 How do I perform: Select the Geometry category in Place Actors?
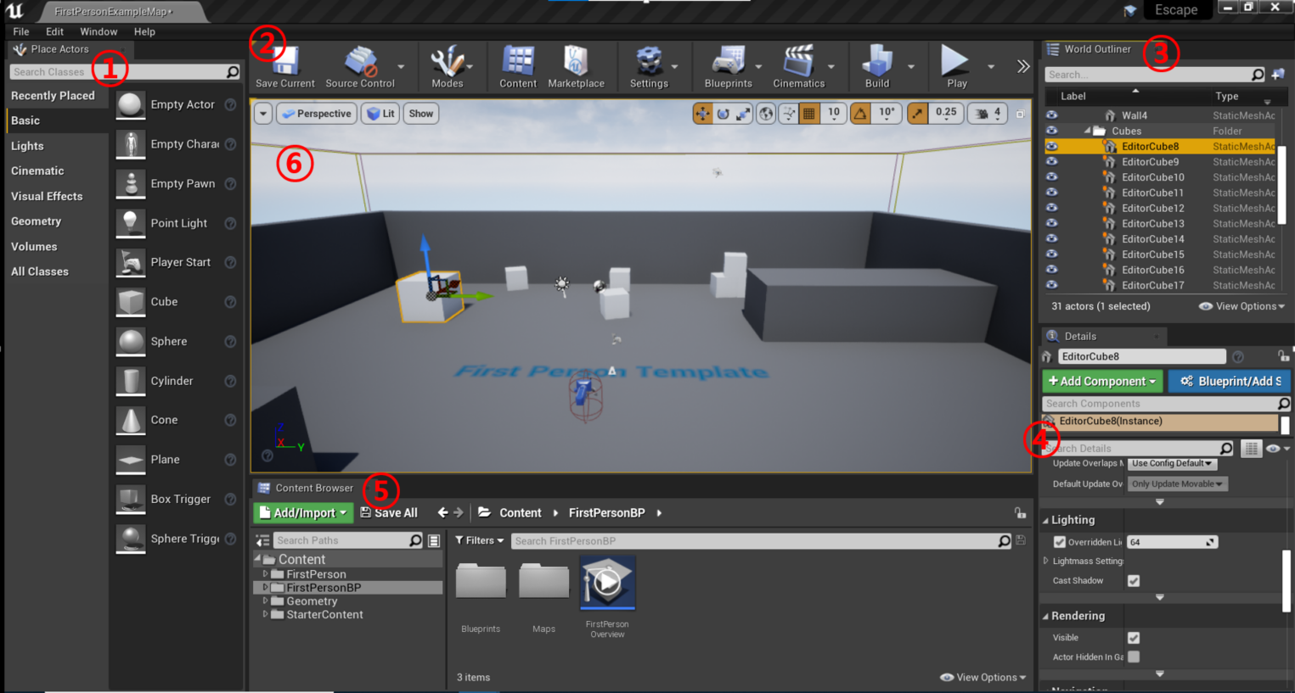36,221
